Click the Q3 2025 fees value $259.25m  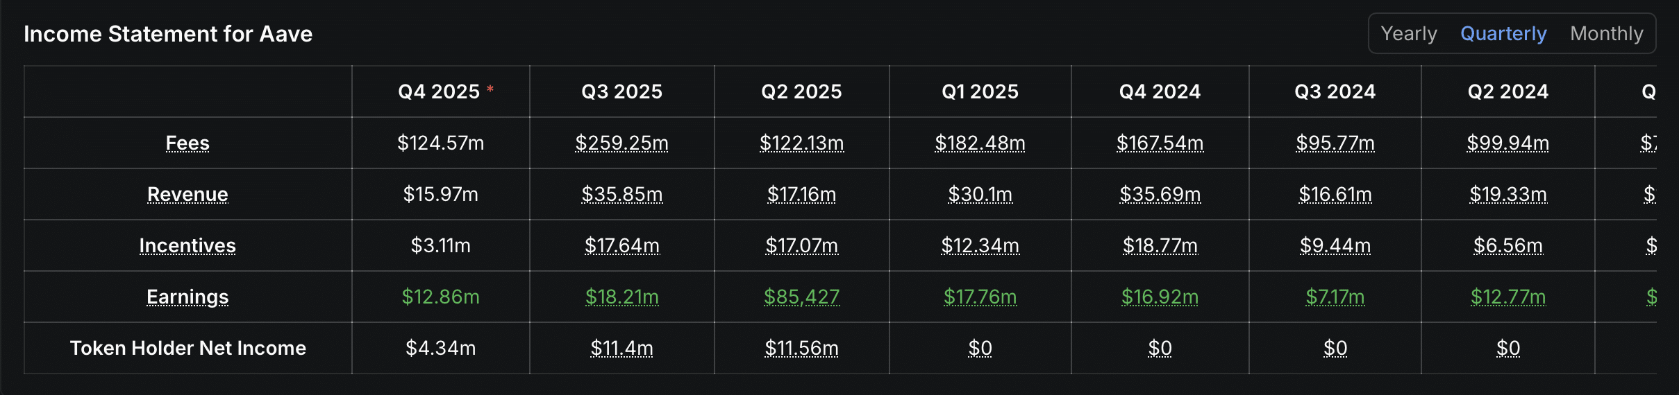pos(621,143)
